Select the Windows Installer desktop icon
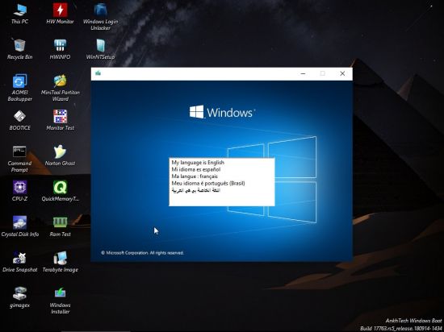The width and height of the screenshot is (444, 332). tap(60, 301)
